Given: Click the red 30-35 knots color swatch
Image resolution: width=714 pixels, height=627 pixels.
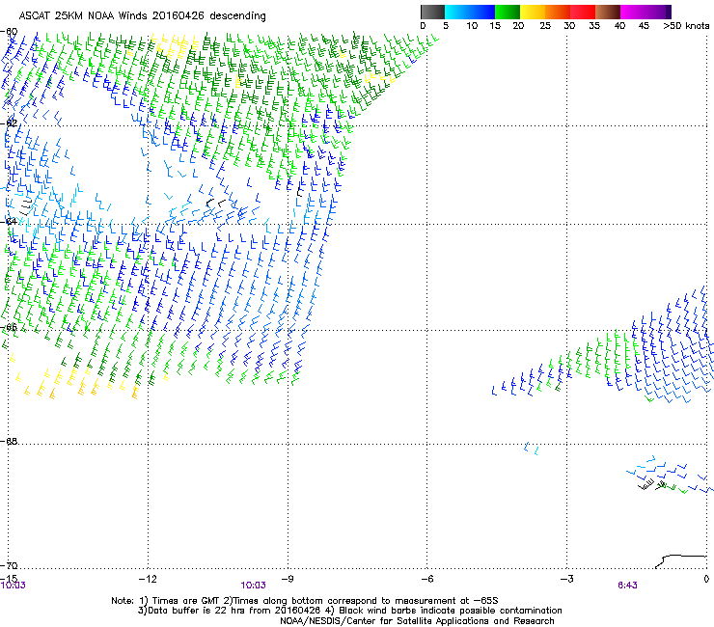Looking at the screenshot, I should tap(583, 12).
